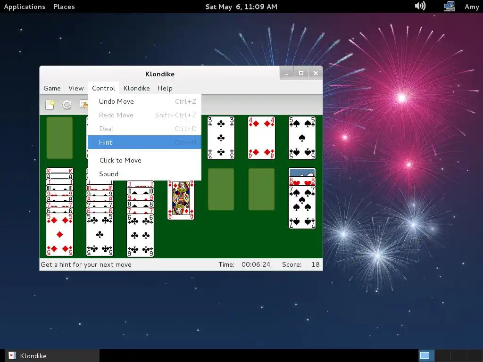This screenshot has width=483, height=362.
Task: Click the empty stock pile slot
Action: [x=60, y=138]
